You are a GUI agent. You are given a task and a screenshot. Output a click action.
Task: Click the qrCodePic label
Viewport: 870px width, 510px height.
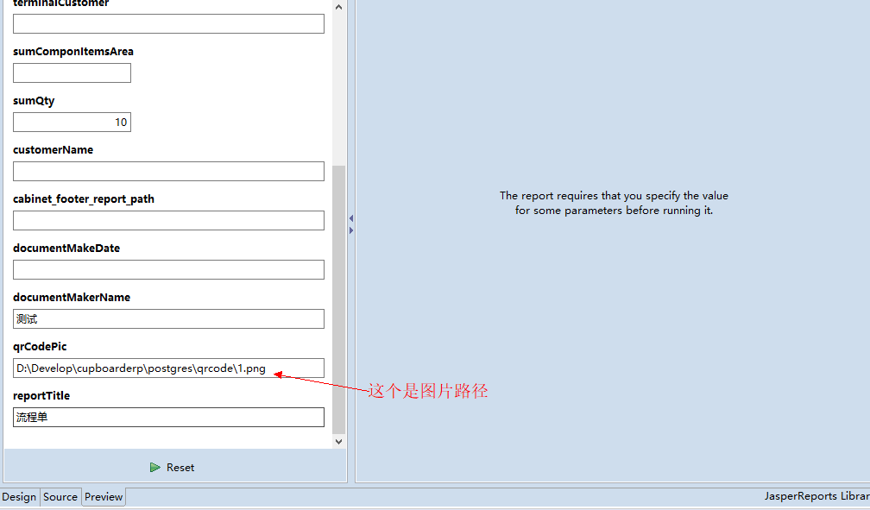point(40,347)
